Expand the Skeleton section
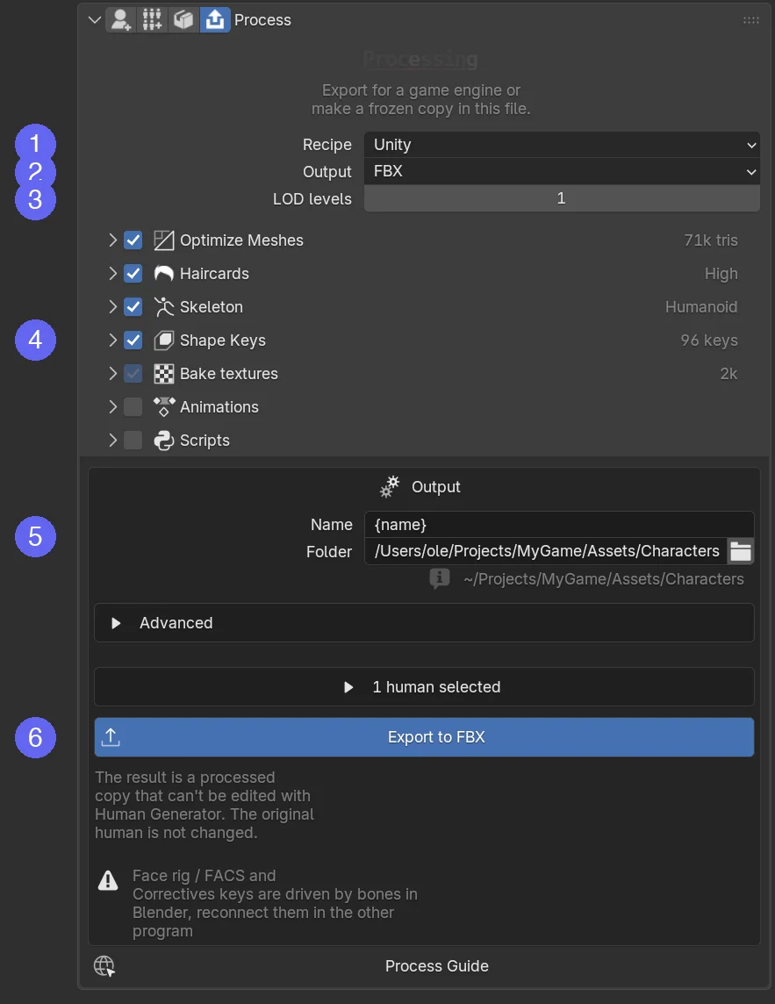Viewport: 775px width, 1004px height. [112, 306]
